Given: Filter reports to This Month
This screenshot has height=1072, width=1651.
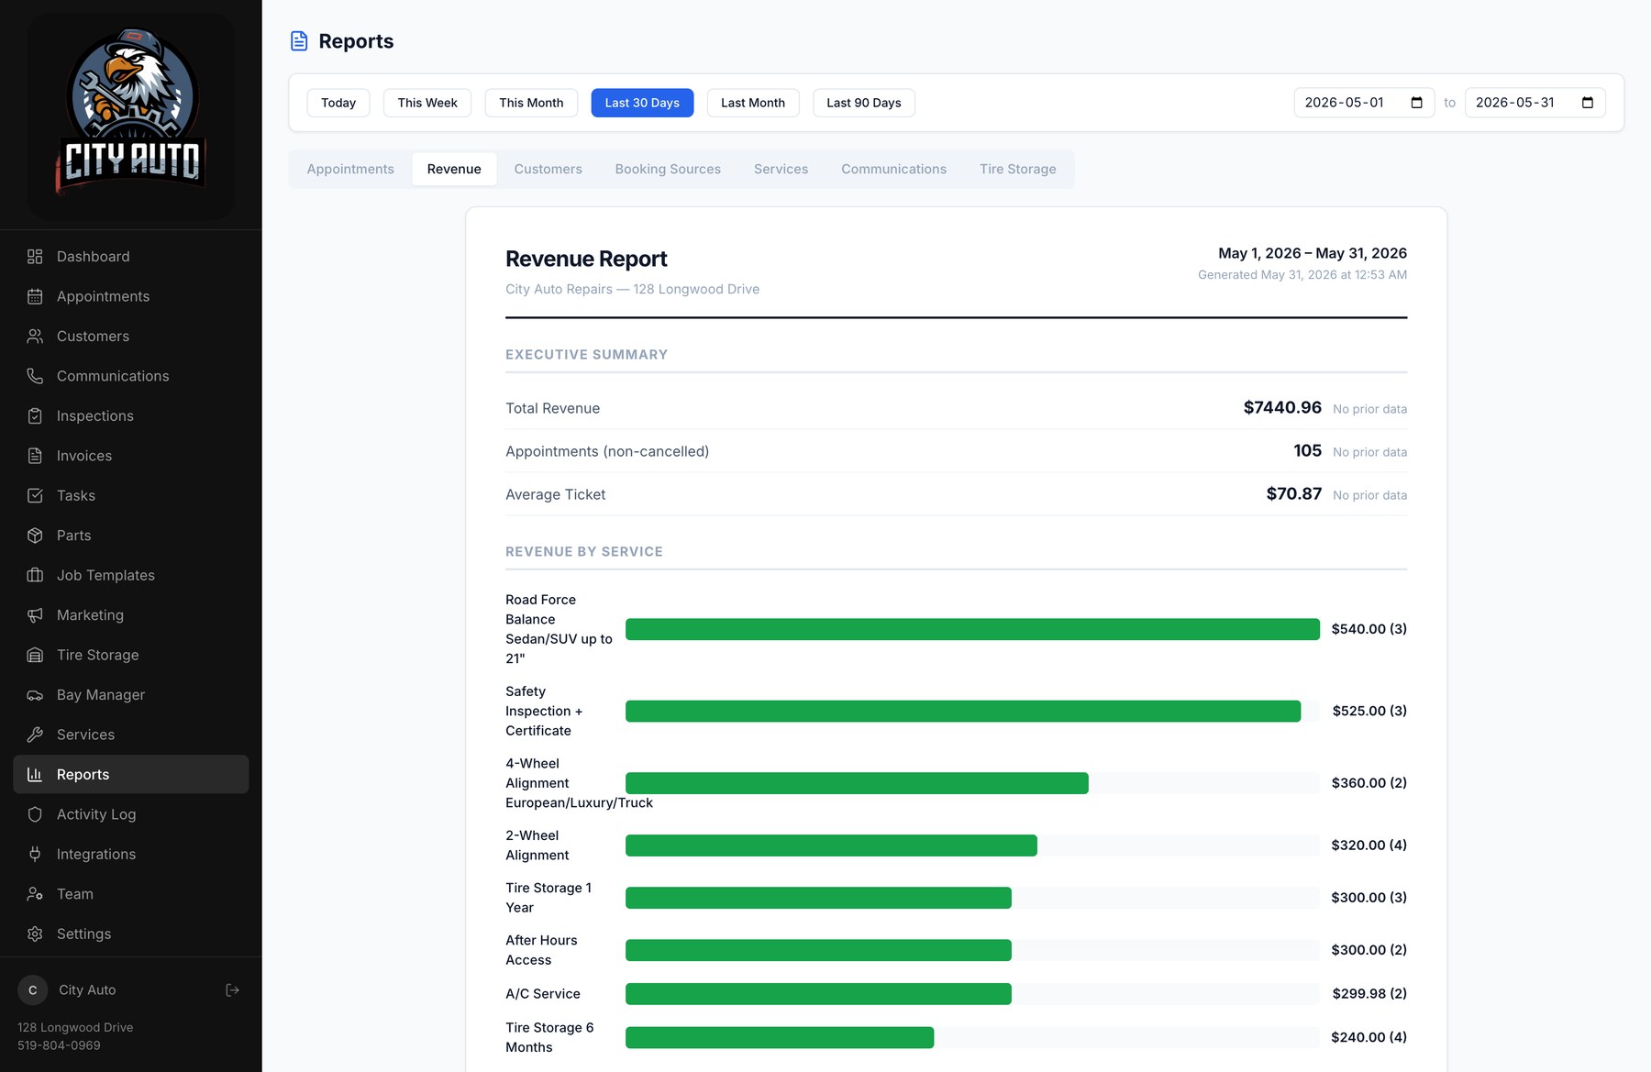Looking at the screenshot, I should click(531, 103).
